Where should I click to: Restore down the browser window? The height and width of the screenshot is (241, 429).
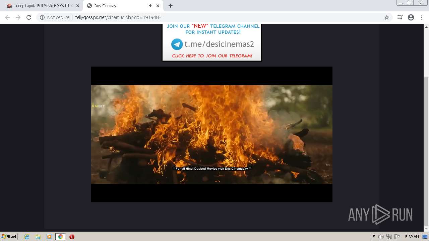point(409,3)
